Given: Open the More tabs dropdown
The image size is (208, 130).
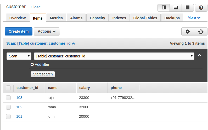Looking at the screenshot, I should (194, 17).
